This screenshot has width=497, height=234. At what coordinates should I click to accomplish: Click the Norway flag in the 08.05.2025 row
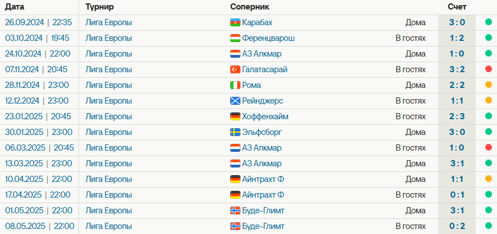[235, 226]
